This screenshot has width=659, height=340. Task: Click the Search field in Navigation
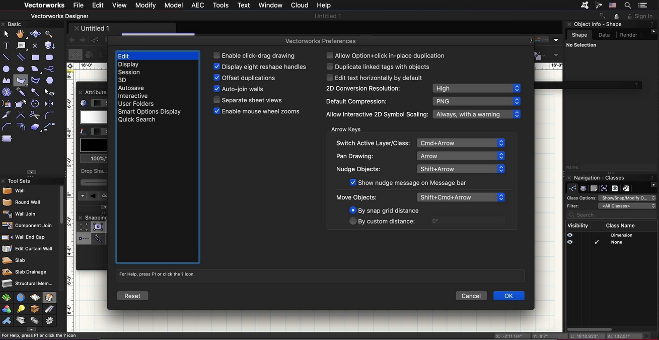612,215
